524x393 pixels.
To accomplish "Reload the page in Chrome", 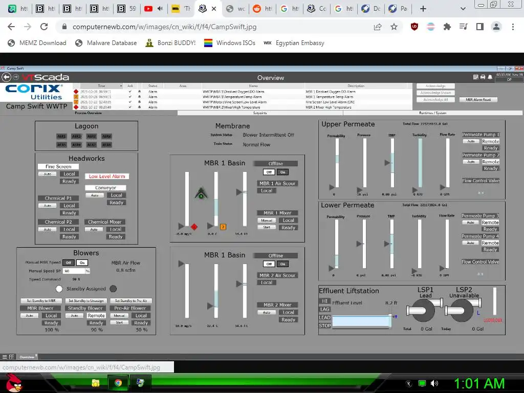I will pyautogui.click(x=44, y=27).
